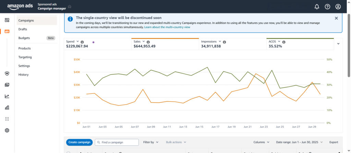The height and width of the screenshot is (153, 351).
Task: Open the notifications bell
Action: 317,7
